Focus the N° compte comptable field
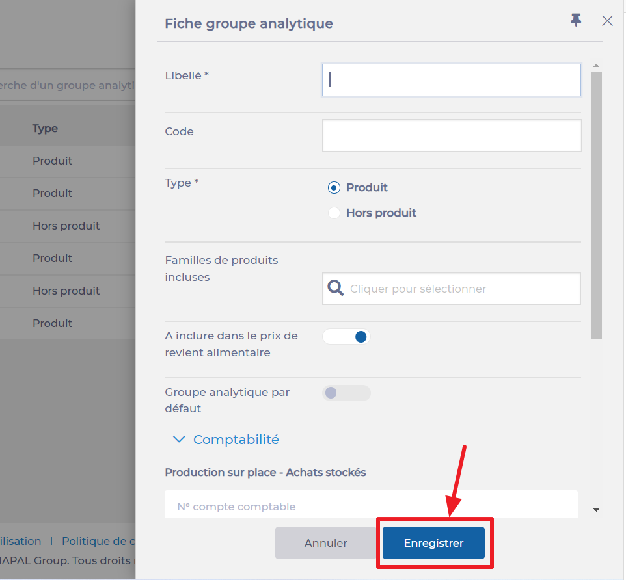The image size is (626, 580). (x=371, y=506)
